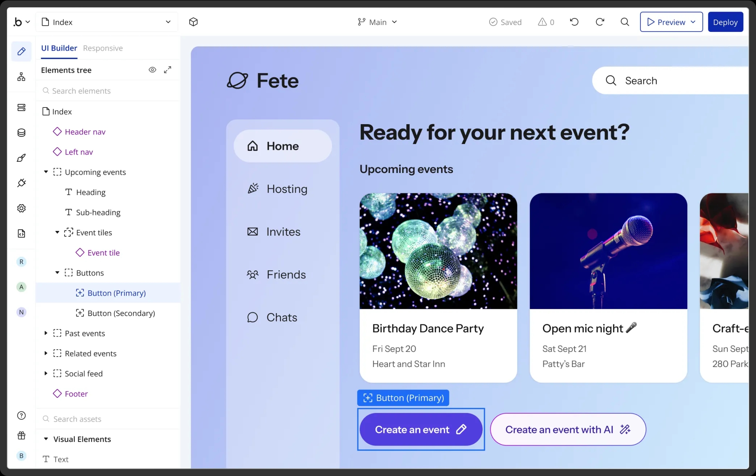Open the Settings gear icon in sidebar
This screenshot has width=756, height=476.
click(x=21, y=208)
